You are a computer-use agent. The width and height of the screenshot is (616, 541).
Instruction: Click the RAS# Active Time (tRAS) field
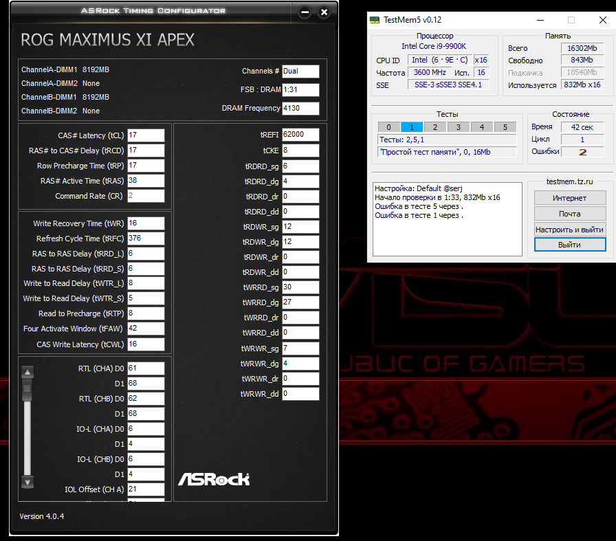tap(146, 181)
